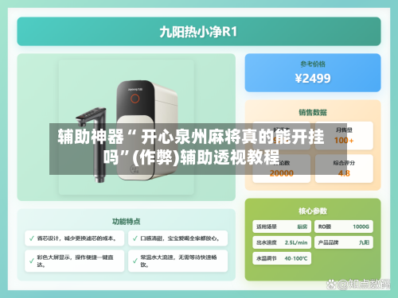The image size is (398, 298).
Task: Click the 20000 review count value
Action: 282,173
